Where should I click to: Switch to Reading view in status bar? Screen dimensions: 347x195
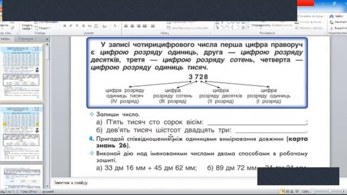tap(292, 191)
